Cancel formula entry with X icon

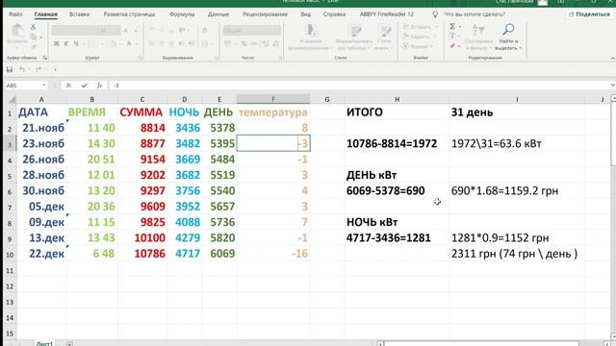[68, 86]
